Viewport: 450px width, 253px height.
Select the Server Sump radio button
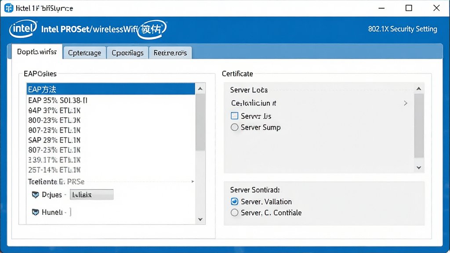(235, 127)
